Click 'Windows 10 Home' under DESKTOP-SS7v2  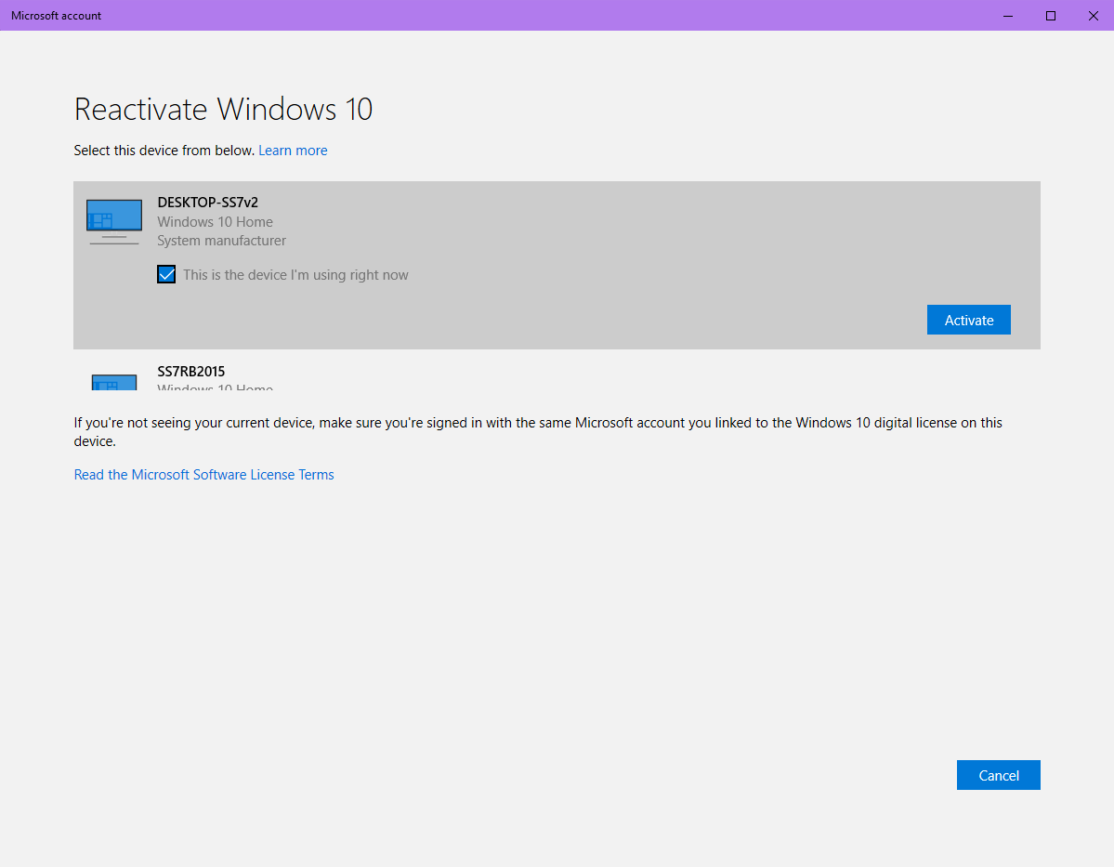pos(216,222)
